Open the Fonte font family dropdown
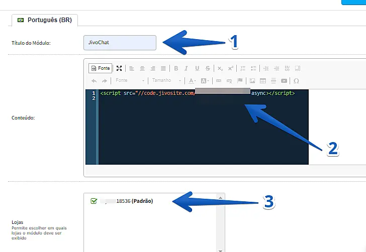 [130, 81]
